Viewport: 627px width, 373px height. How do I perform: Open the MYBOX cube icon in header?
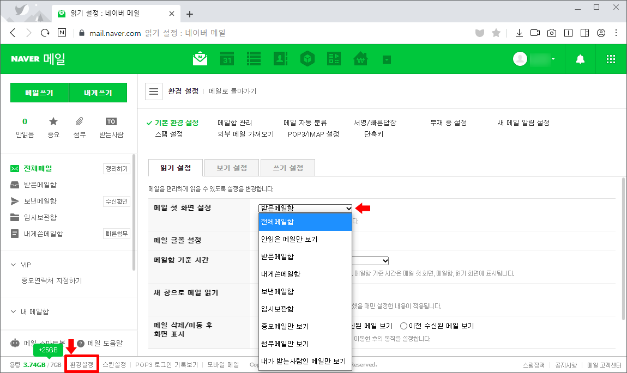[307, 59]
